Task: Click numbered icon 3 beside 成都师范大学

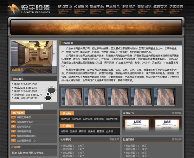Action: (x=13, y=126)
